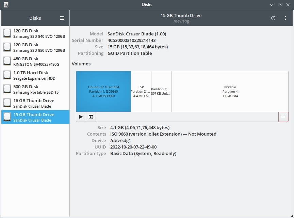Open the 500 GB Samsung Portable SSD T5
Screen dimensions: 294x218
click(35, 89)
